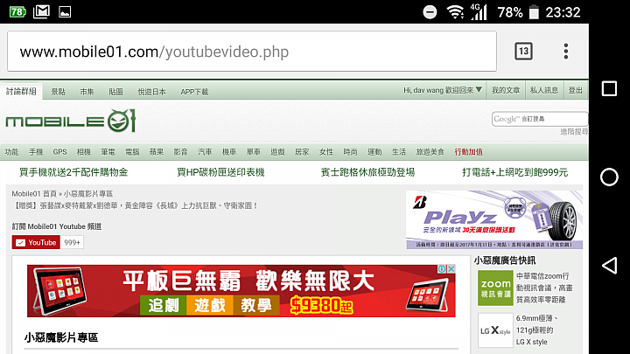The width and height of the screenshot is (630, 354).
Task: Open the 影音 category menu
Action: (x=180, y=152)
